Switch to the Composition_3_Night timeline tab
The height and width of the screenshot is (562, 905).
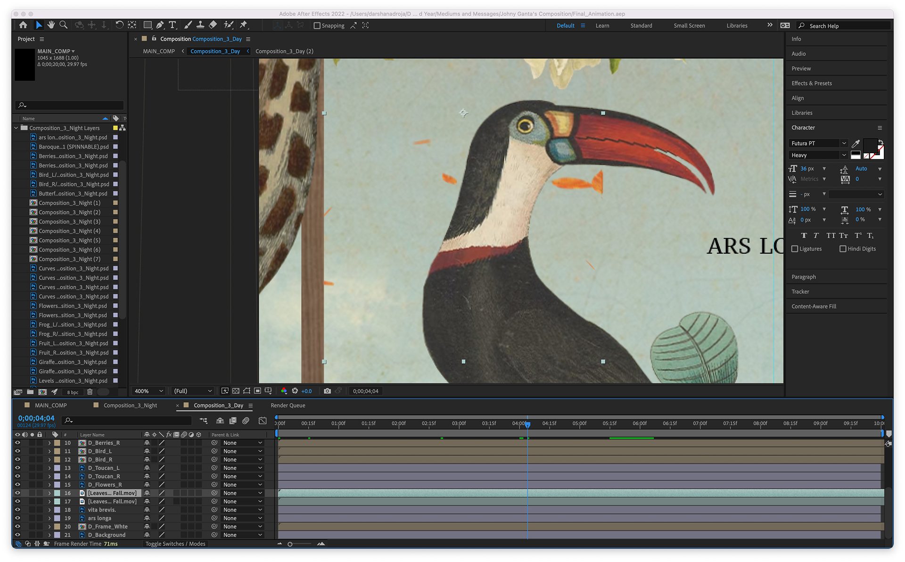point(130,405)
